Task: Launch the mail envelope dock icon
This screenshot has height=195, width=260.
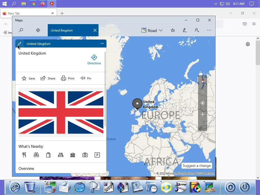Action: coord(65,187)
